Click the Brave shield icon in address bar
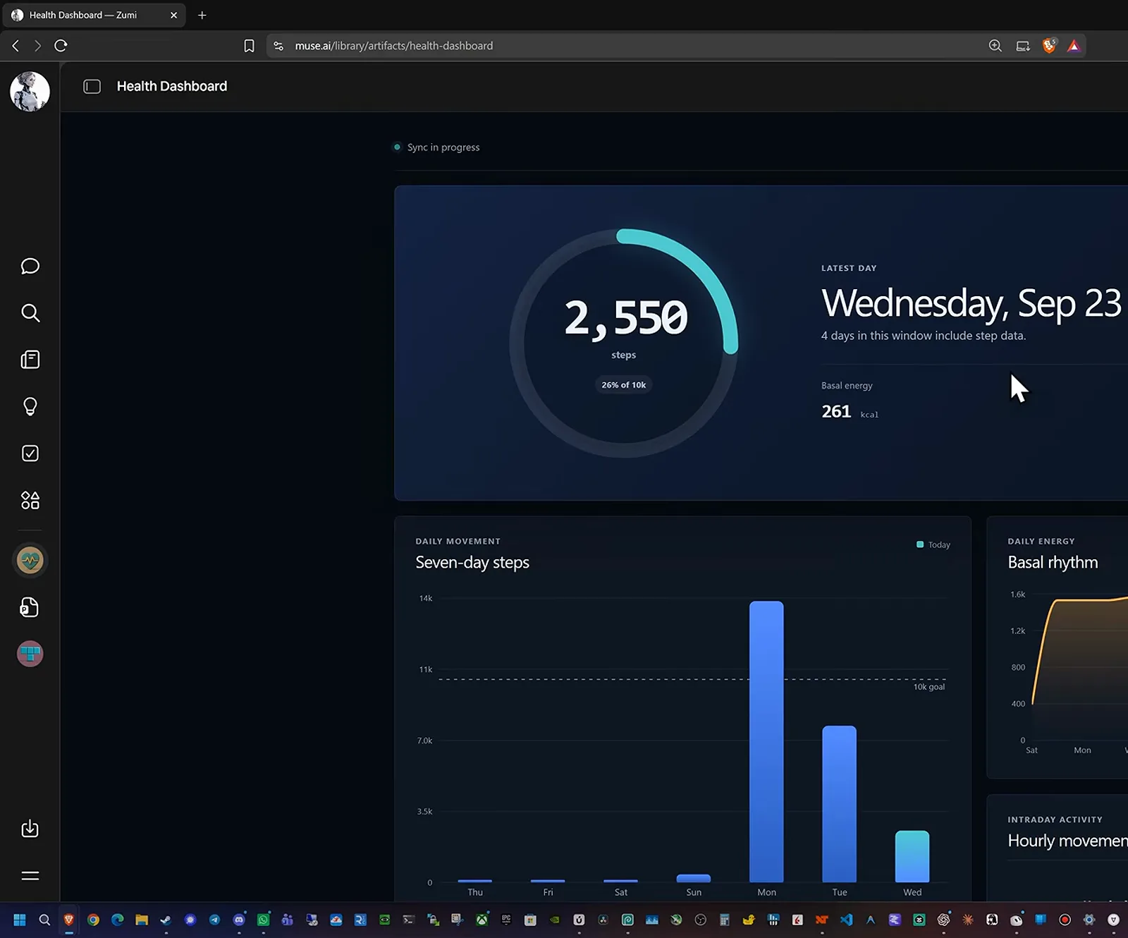Image resolution: width=1128 pixels, height=938 pixels. 1049,46
